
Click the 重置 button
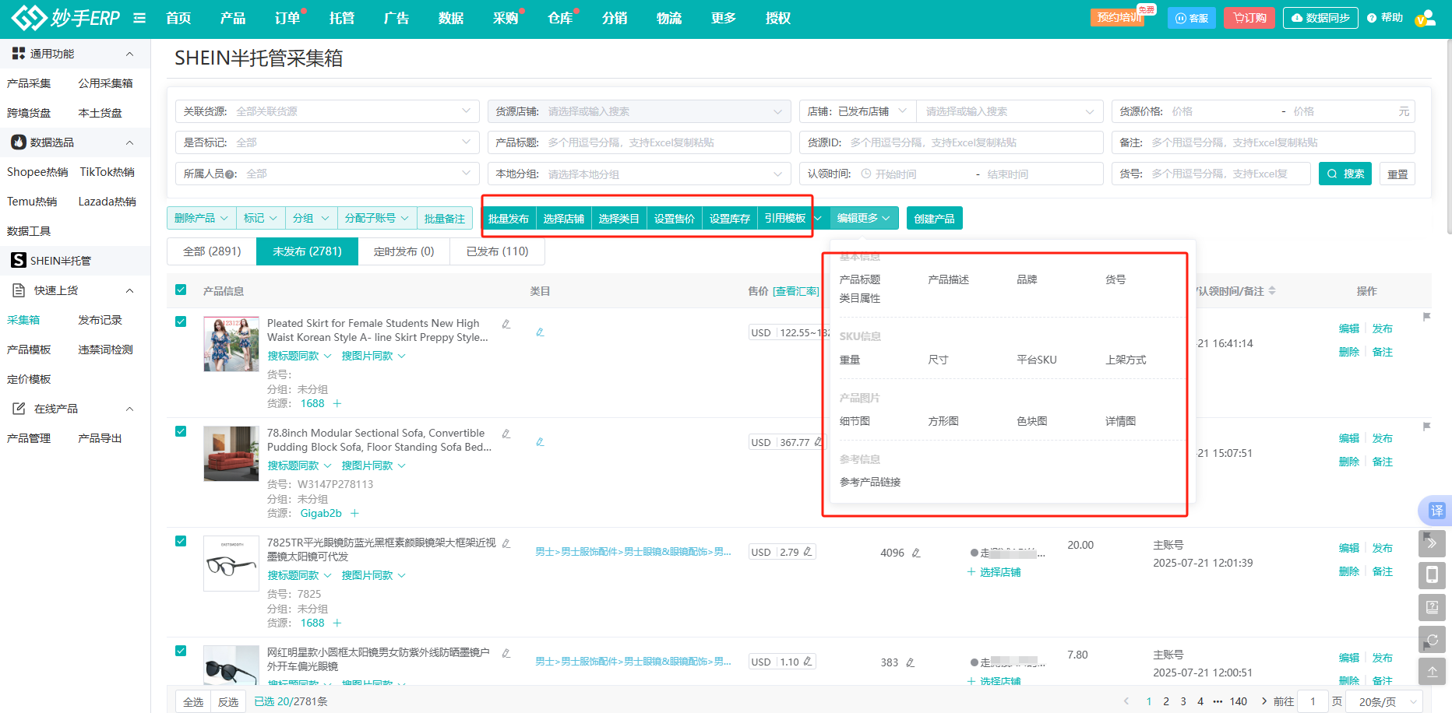pos(1397,174)
